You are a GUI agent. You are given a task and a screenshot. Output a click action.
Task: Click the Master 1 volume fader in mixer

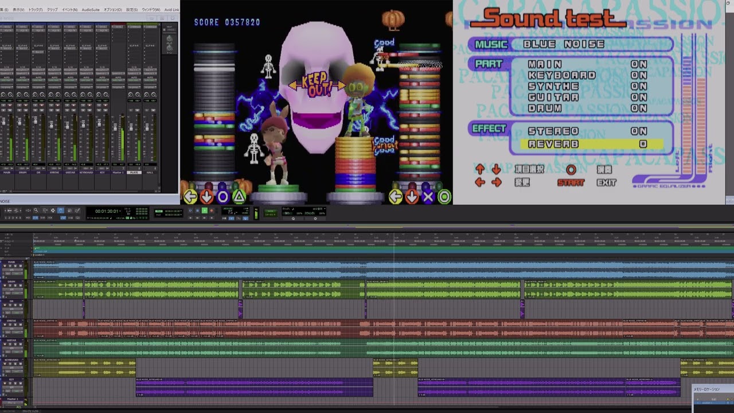pos(115,127)
